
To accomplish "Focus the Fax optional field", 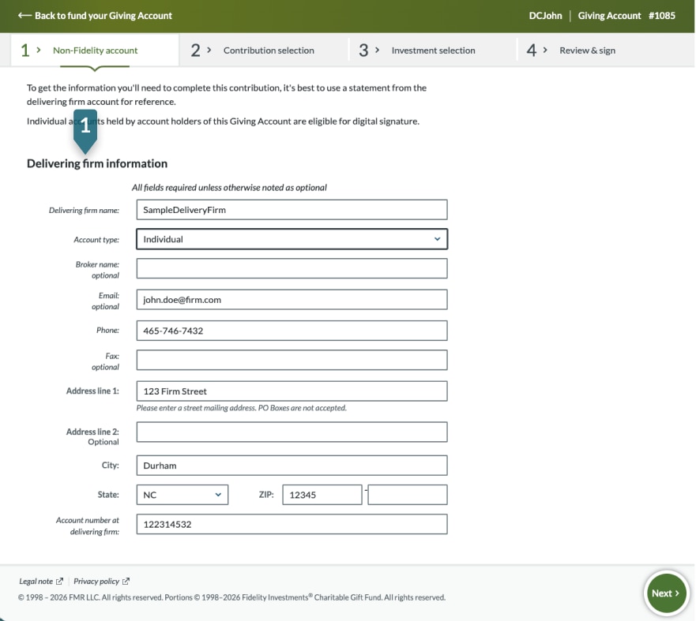I will [x=292, y=360].
